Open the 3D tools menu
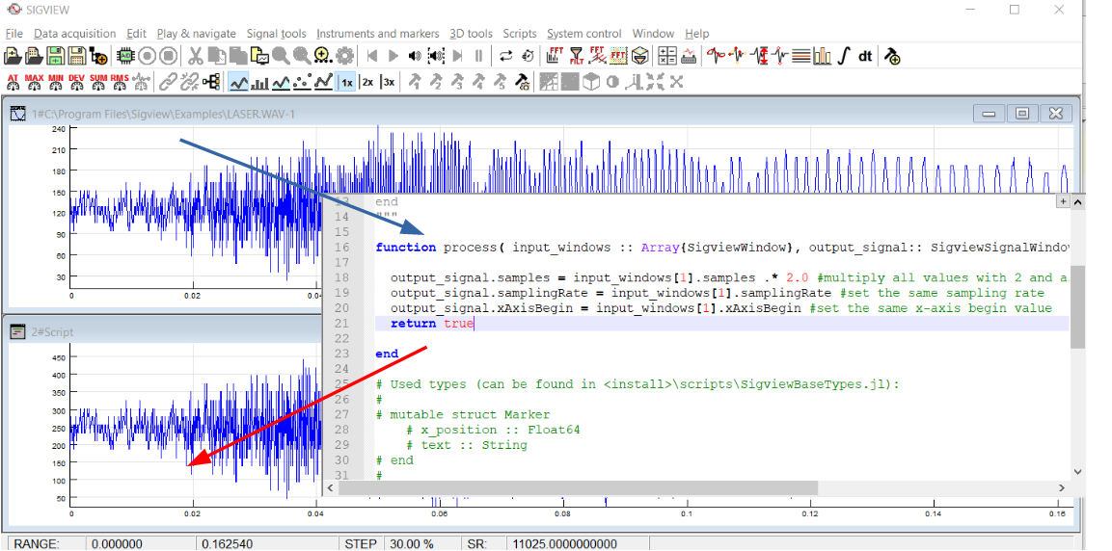 (x=470, y=34)
